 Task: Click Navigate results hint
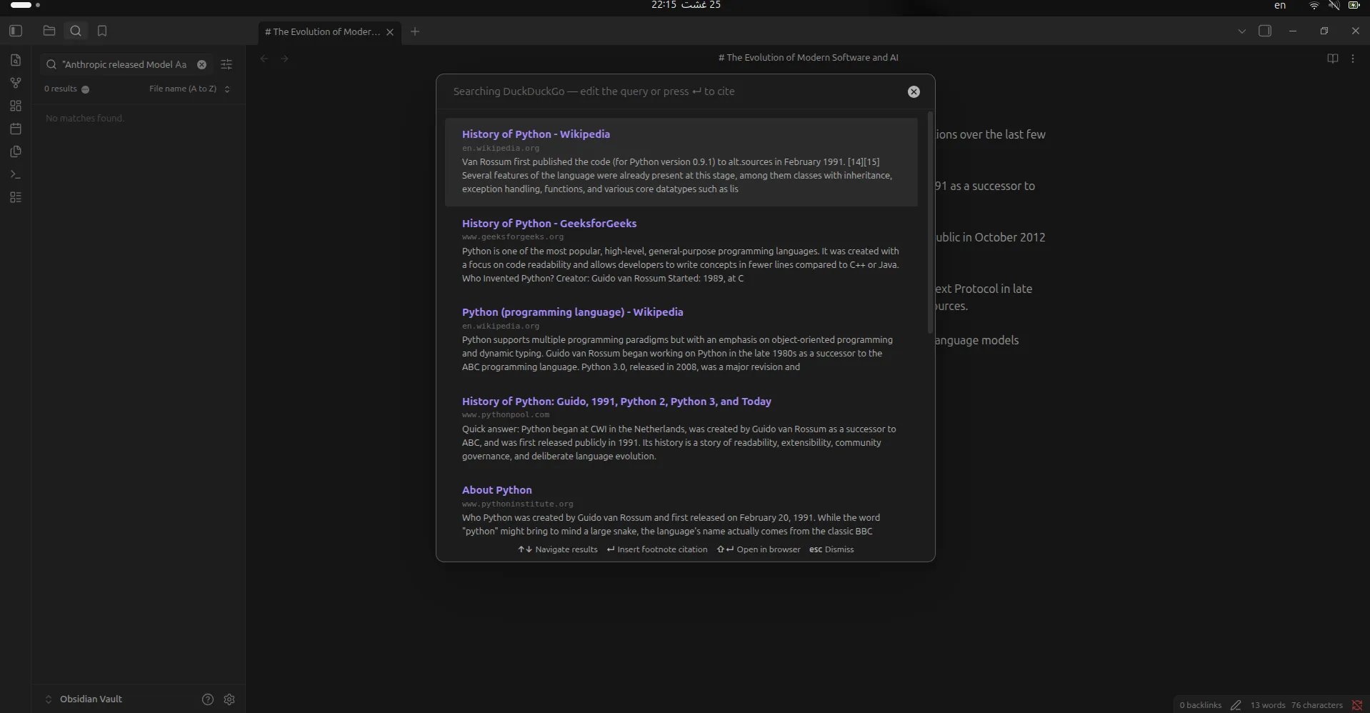[557, 549]
